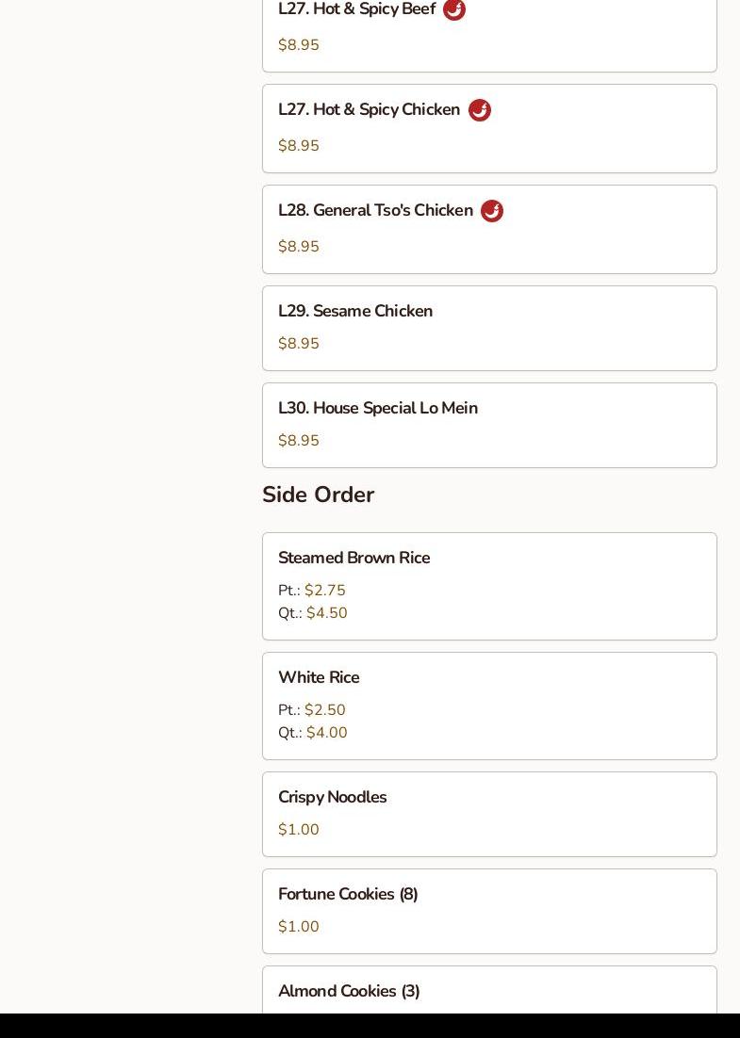Open Almond Cookies (3) item
Viewport: 740px width, 1038px height.
click(x=349, y=992)
